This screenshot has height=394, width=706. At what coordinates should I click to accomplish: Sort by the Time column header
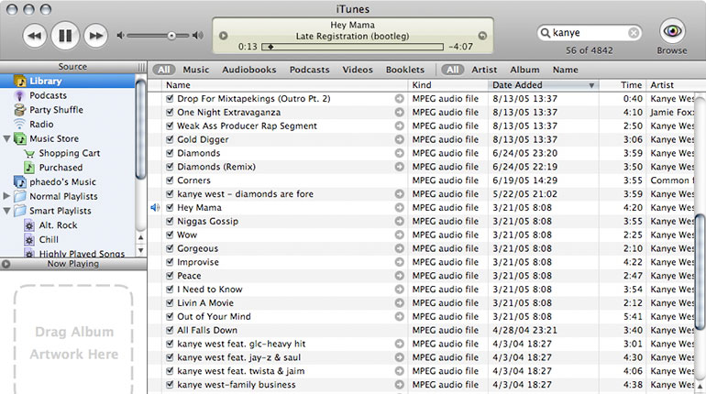tap(623, 85)
